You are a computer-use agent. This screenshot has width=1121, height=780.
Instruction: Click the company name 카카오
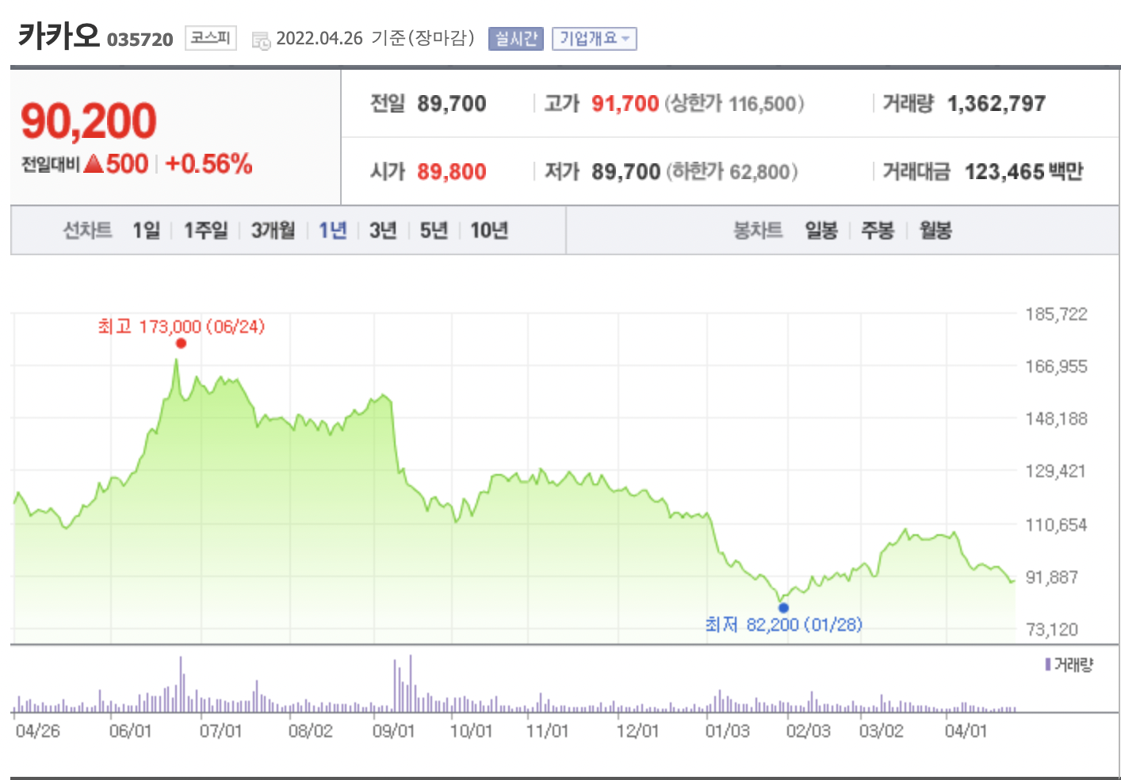click(x=59, y=36)
